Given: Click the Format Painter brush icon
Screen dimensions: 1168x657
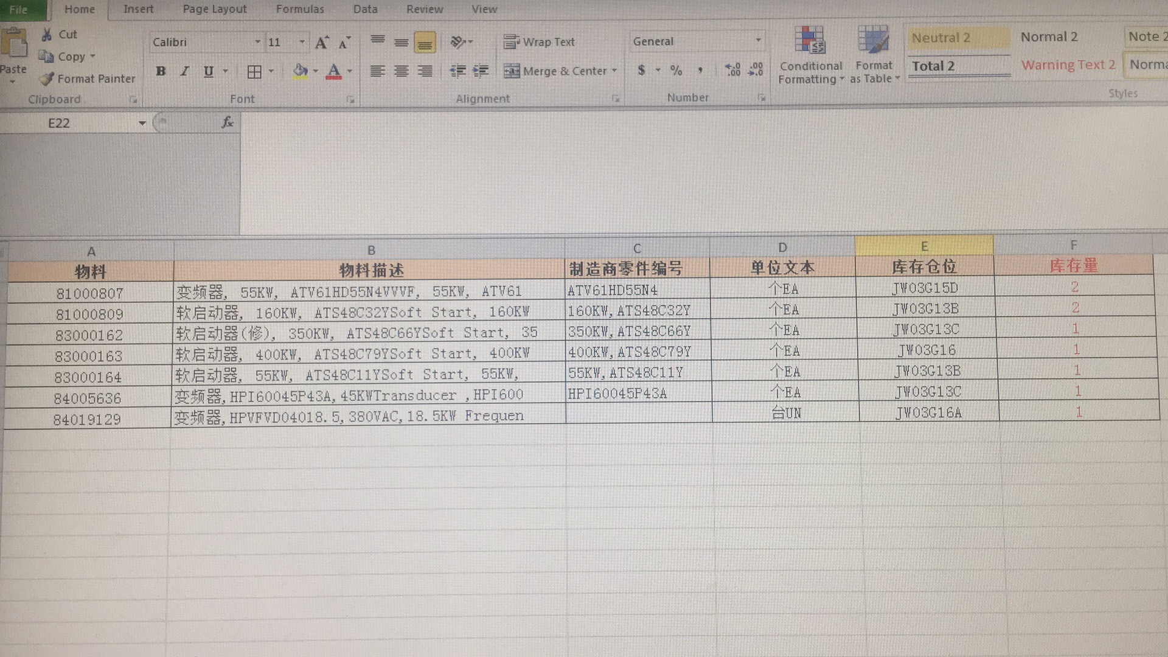Looking at the screenshot, I should pyautogui.click(x=47, y=79).
